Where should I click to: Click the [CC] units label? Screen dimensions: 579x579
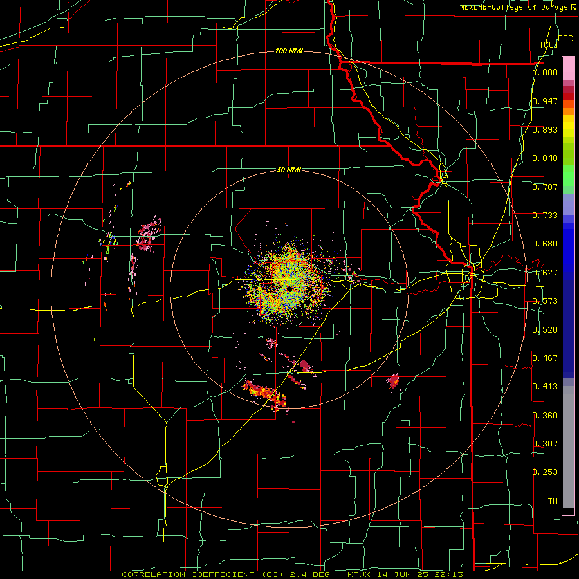pyautogui.click(x=549, y=44)
